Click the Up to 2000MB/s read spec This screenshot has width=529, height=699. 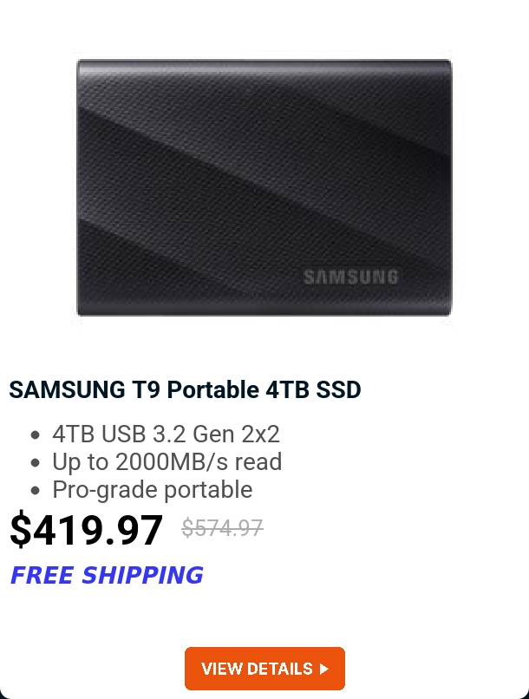pos(167,462)
